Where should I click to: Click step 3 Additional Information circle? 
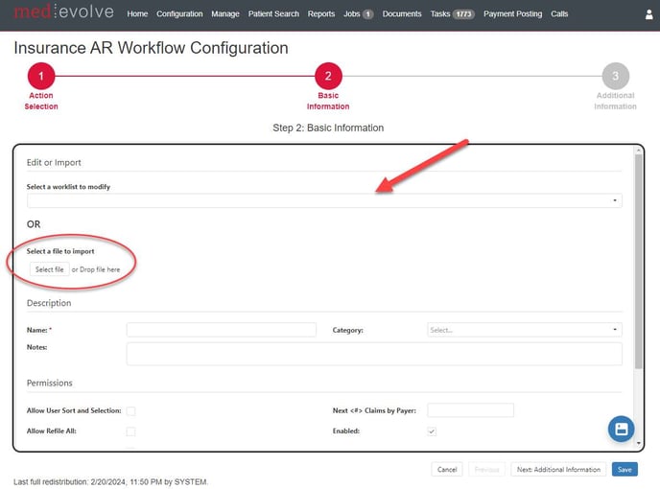point(615,77)
